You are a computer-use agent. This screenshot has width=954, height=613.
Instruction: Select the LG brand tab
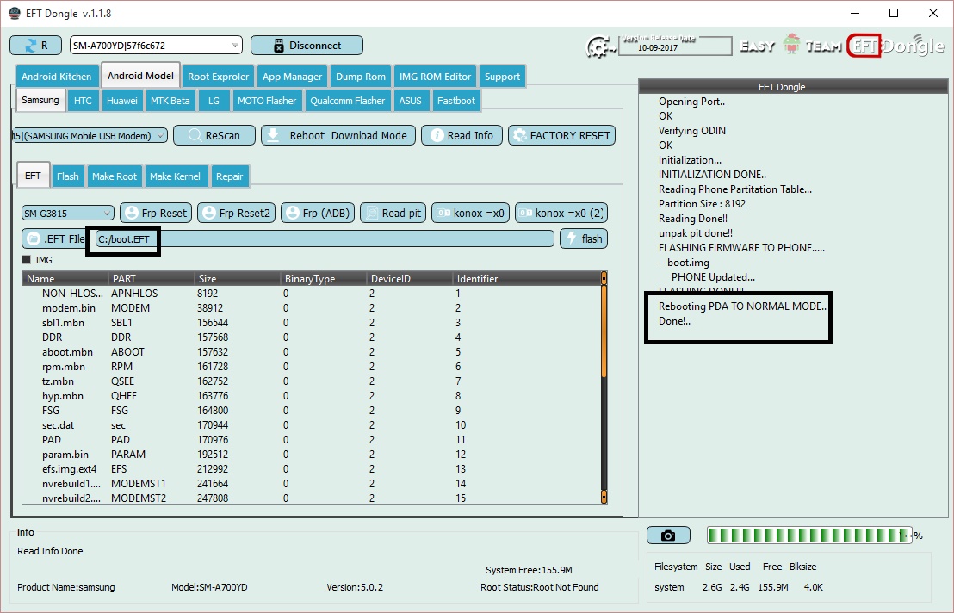click(214, 101)
